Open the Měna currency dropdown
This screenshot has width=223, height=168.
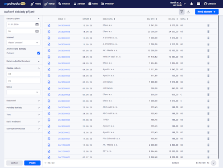[x=23, y=92]
